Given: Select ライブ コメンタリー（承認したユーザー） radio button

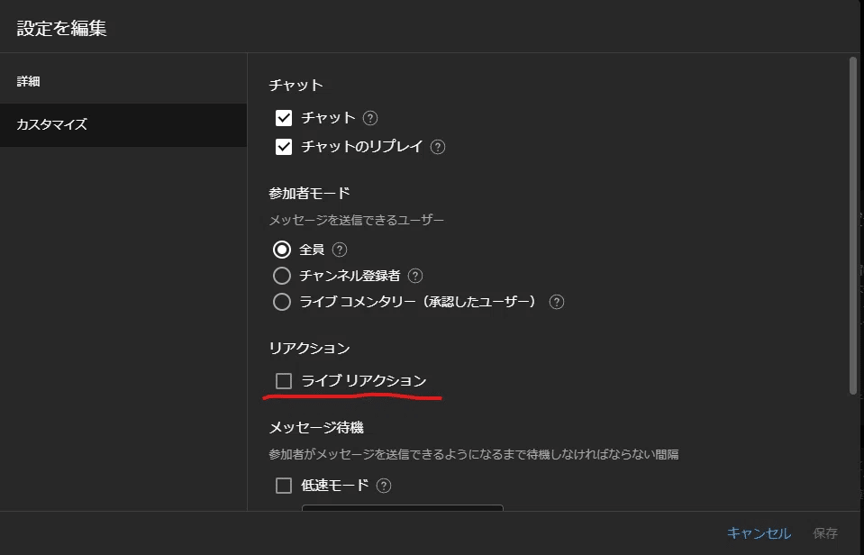Looking at the screenshot, I should 282,302.
